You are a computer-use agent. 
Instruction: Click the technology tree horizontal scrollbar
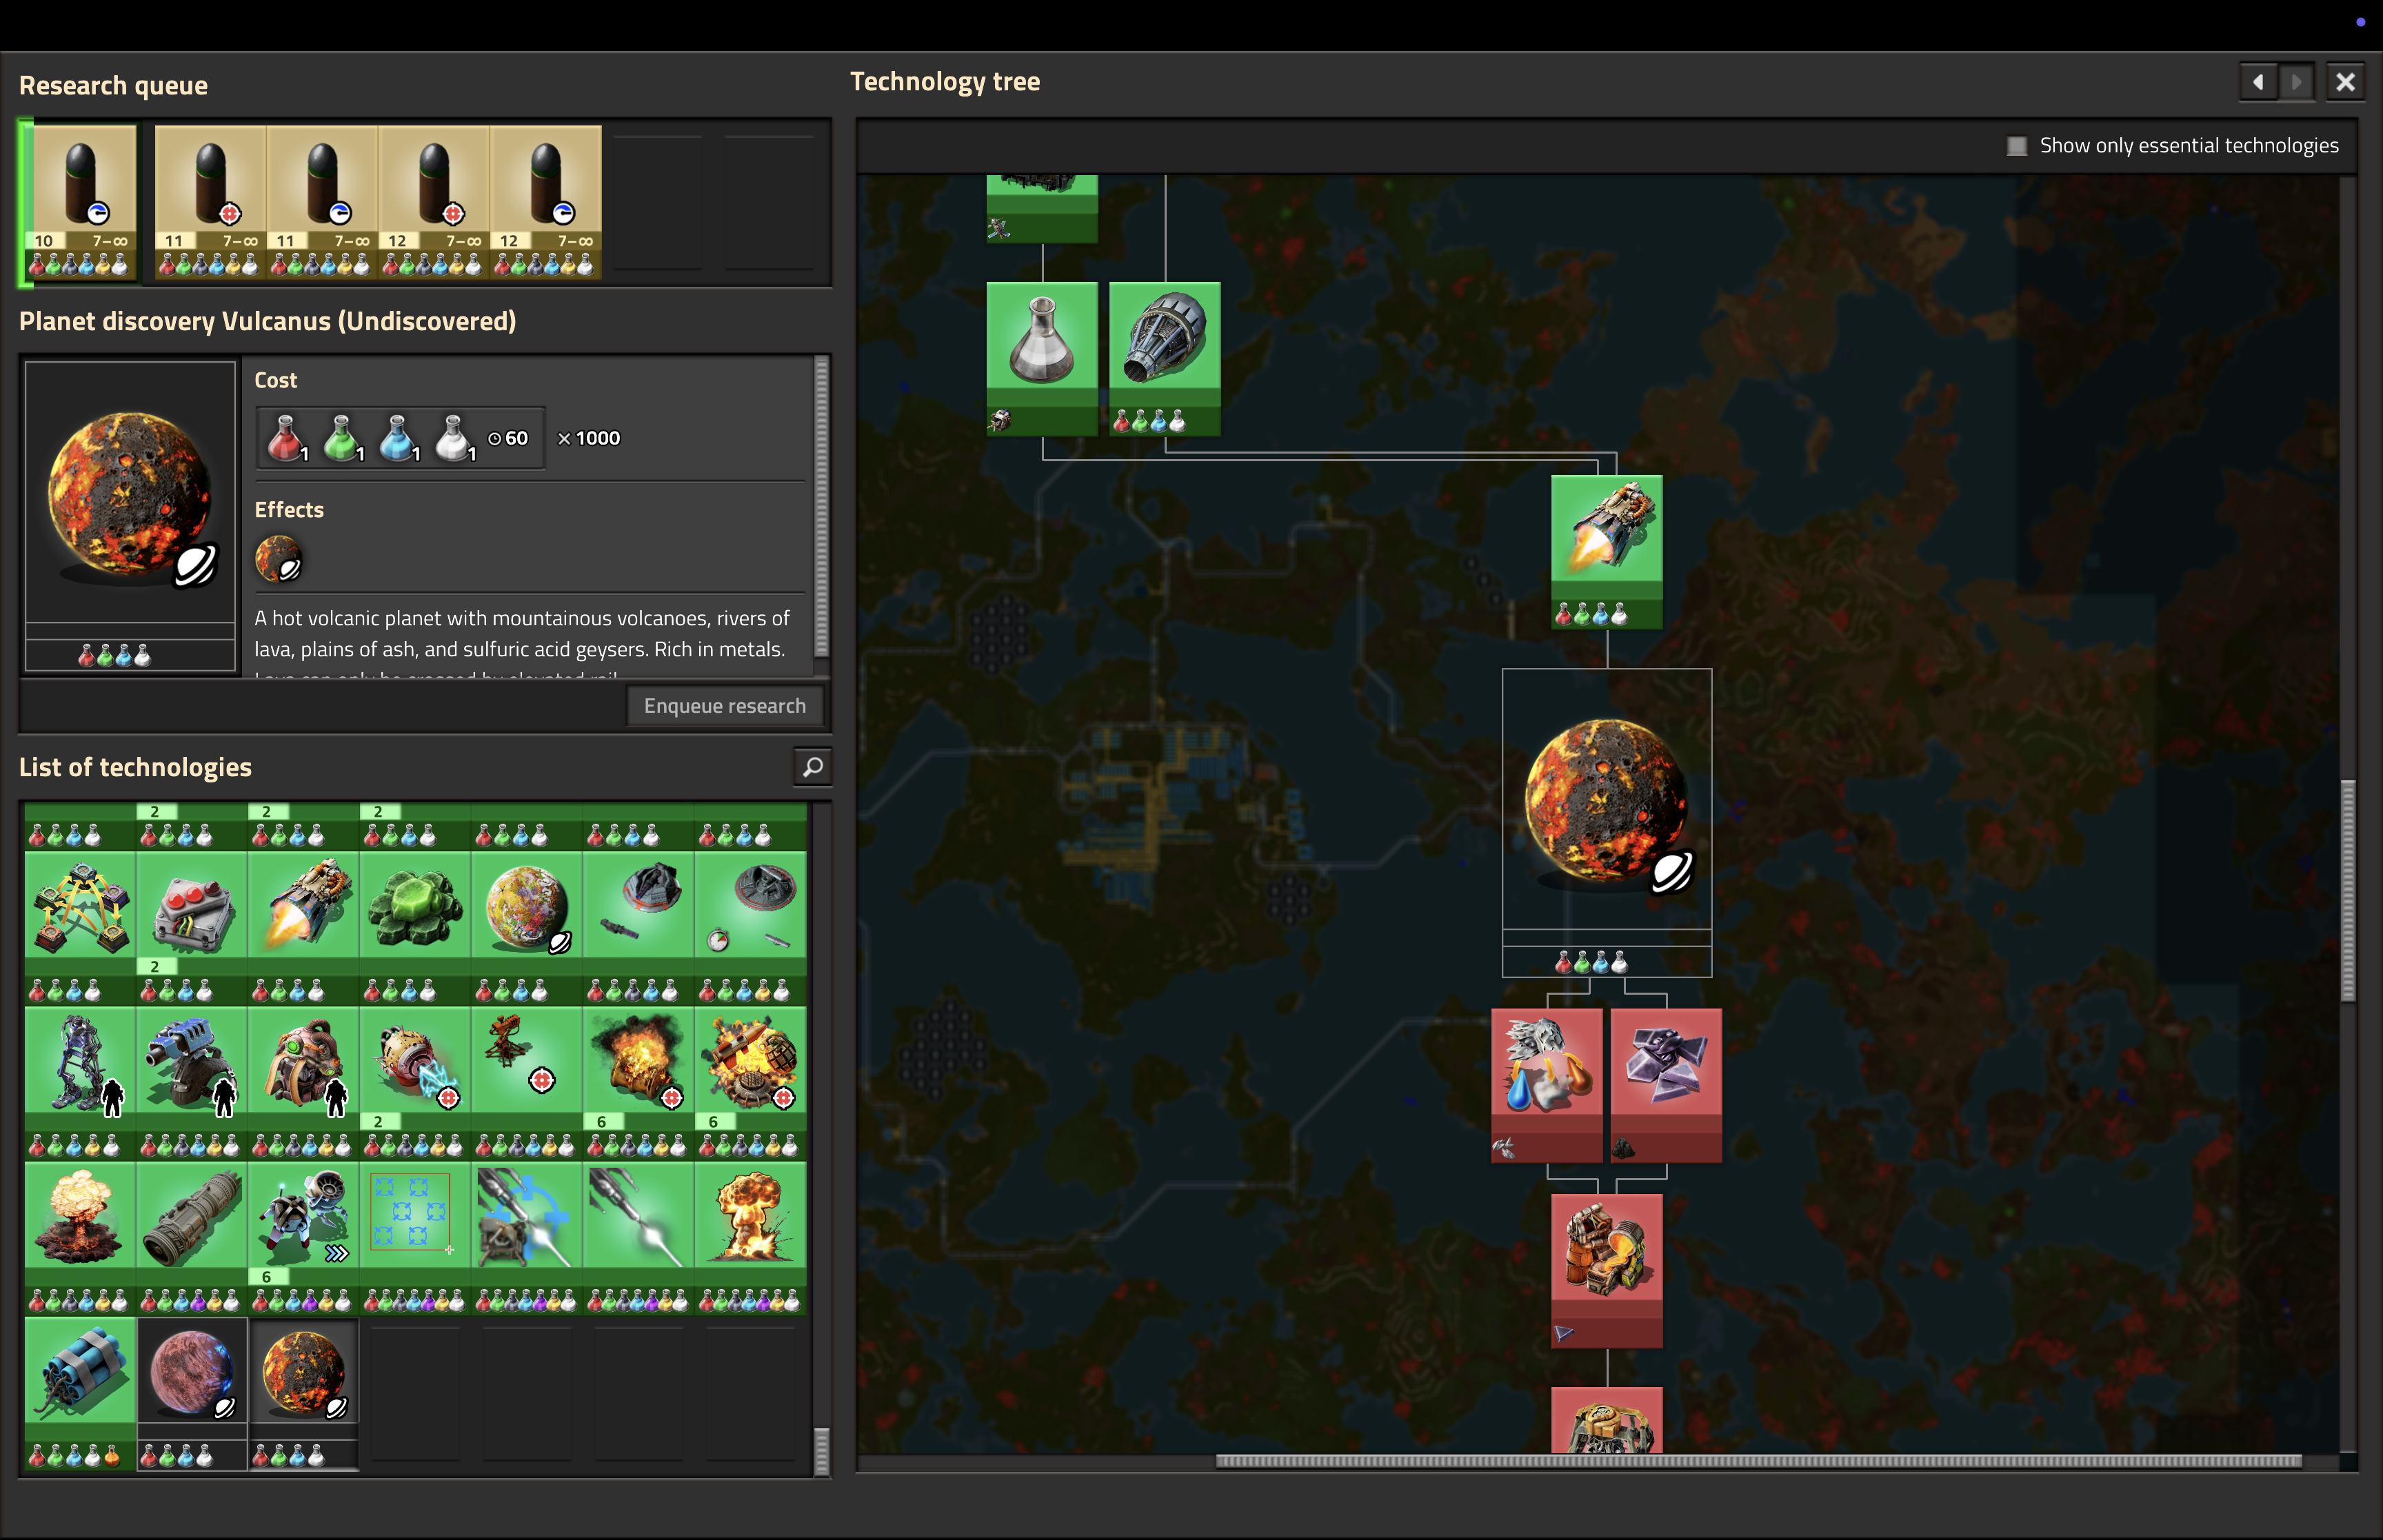point(1758,1461)
